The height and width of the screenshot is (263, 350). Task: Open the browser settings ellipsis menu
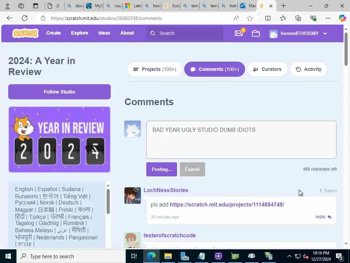click(x=328, y=18)
